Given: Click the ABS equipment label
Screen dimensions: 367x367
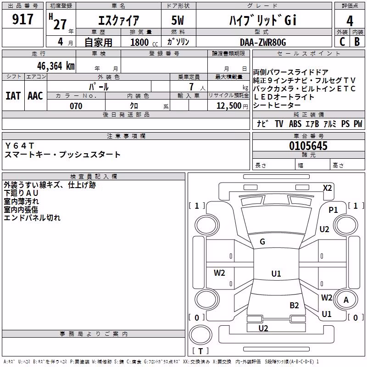Looking at the screenshot, I should [295, 123].
